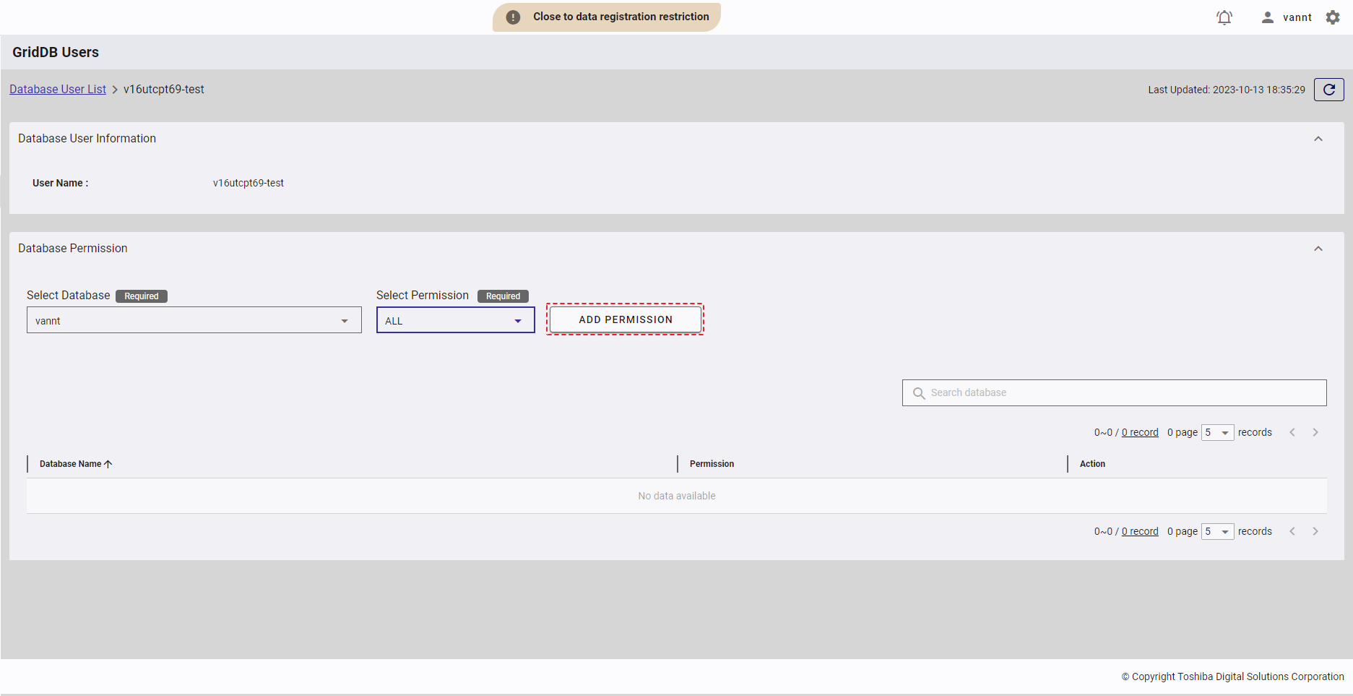
Task: Open bottom records per page dropdown
Action: click(1217, 531)
